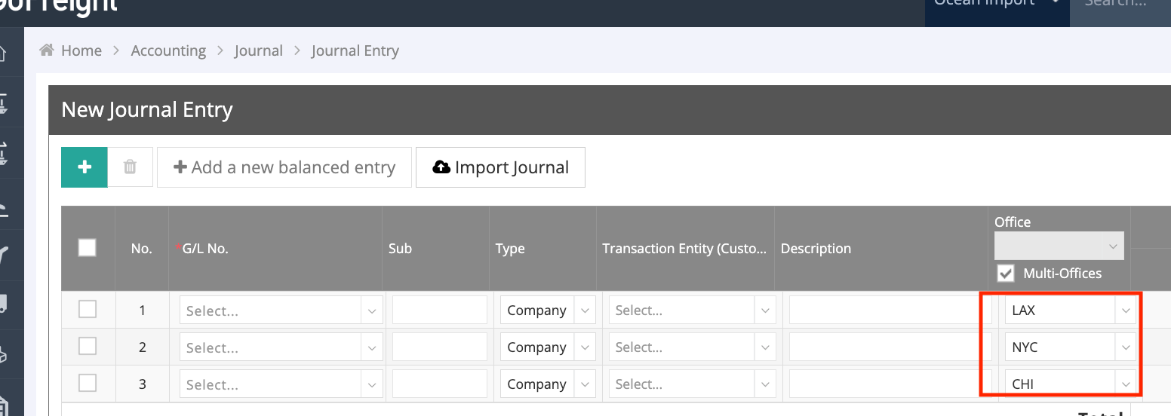Screen dimensions: 1171x416
Task: Open the Type Company dropdown in row 3
Action: [x=547, y=384]
